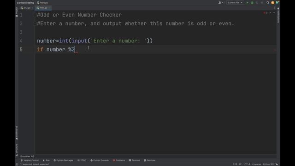The width and height of the screenshot is (295, 166).
Task: Click the Caribou coding project name breadcrumb
Action: coord(25,3)
